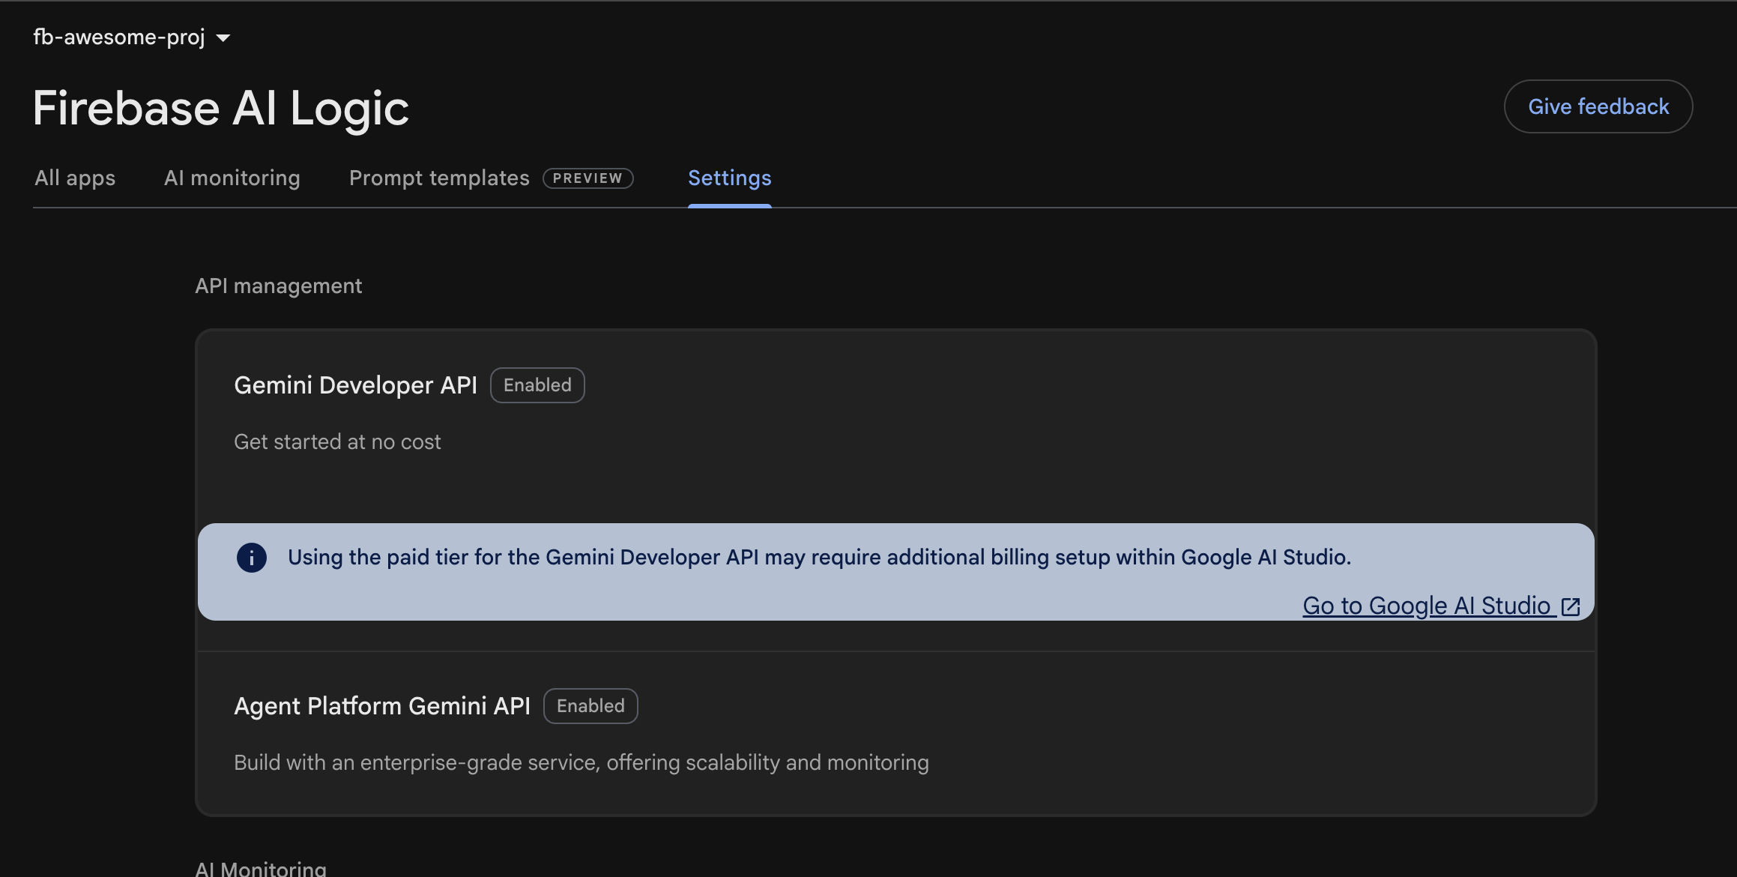1737x877 pixels.
Task: Click the Gemini Developer API heading
Action: [355, 385]
